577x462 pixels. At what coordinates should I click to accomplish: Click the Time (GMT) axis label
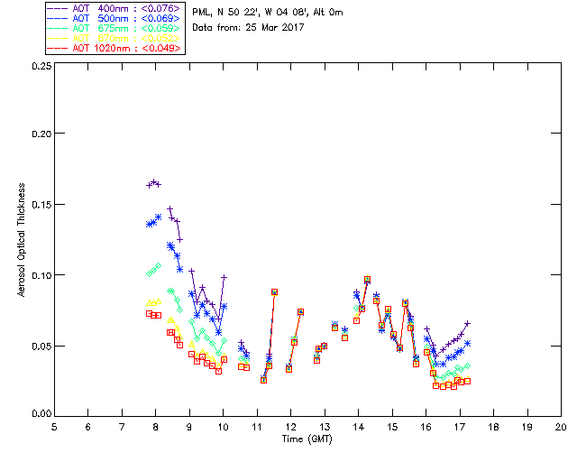click(307, 439)
